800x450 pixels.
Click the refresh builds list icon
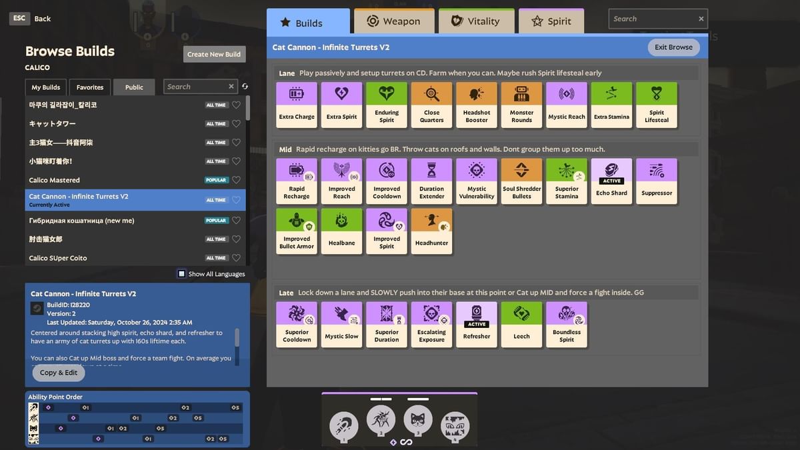pos(245,87)
